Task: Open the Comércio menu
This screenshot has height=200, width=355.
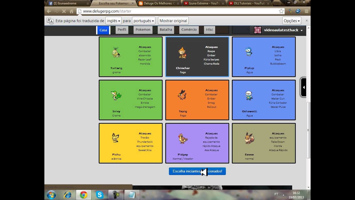Action: tap(189, 30)
